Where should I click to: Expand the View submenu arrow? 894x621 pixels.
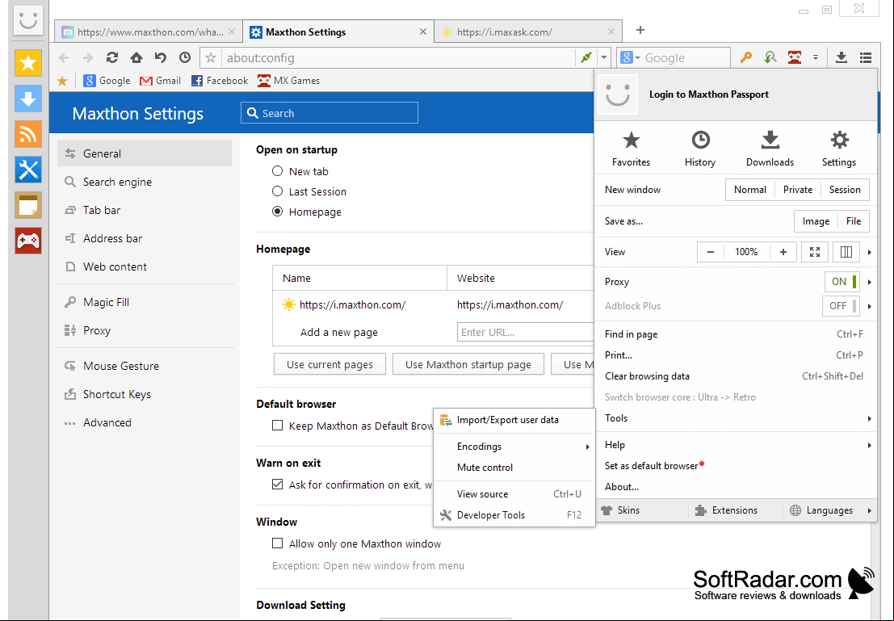coord(870,252)
